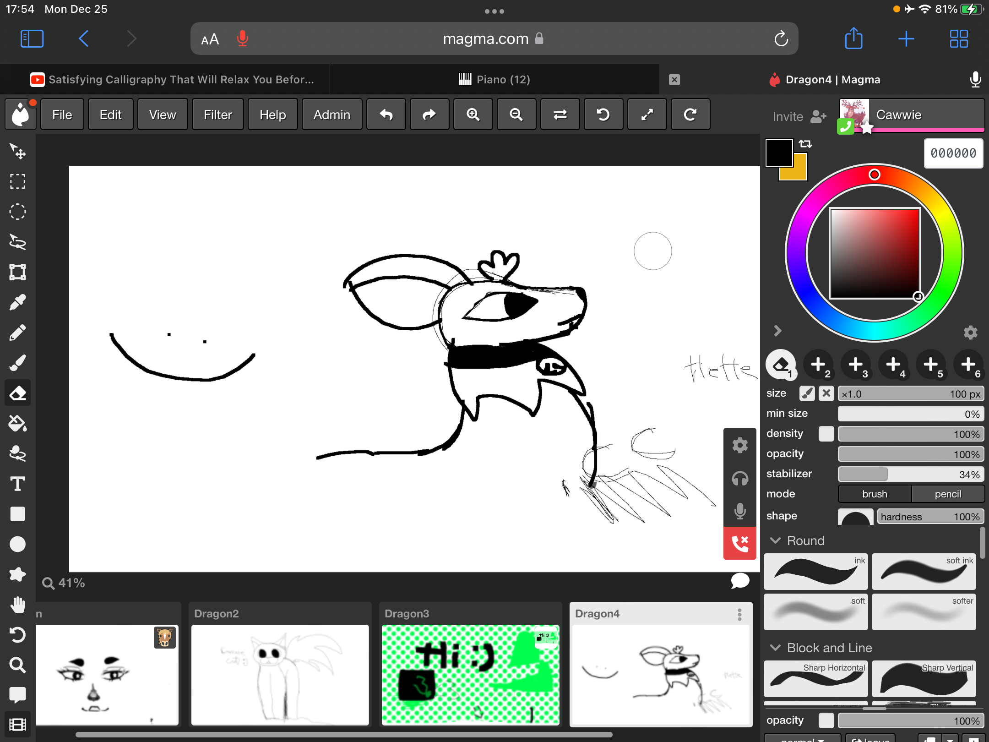The image size is (989, 742).
Task: Toggle the X button beside size
Action: (826, 393)
